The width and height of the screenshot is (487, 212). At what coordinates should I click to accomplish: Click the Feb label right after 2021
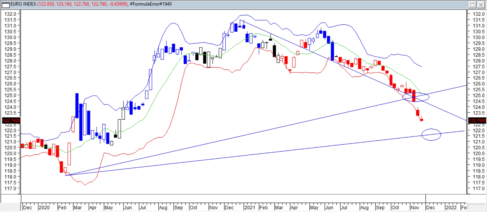point(263,208)
